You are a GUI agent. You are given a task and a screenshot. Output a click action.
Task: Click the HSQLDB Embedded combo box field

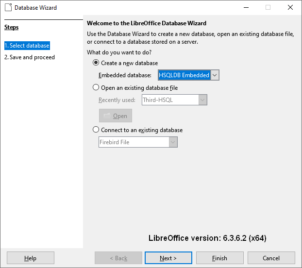click(x=184, y=75)
